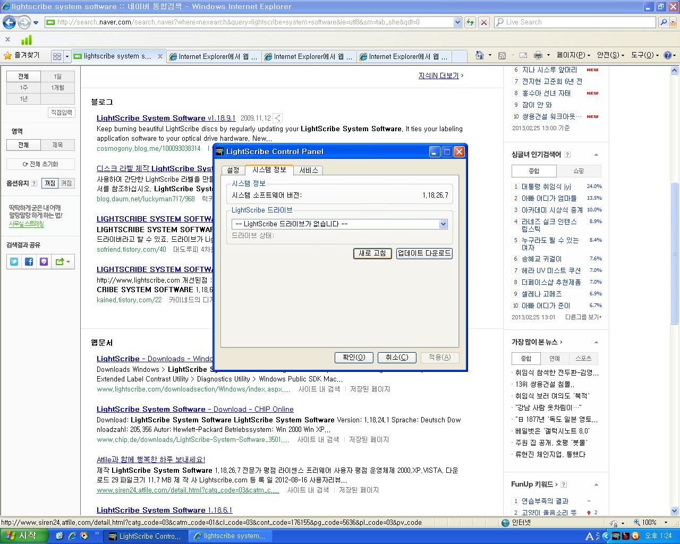This screenshot has height=544, width=680.
Task: Open the recent pages dropdown beside Forward
Action: click(36, 22)
